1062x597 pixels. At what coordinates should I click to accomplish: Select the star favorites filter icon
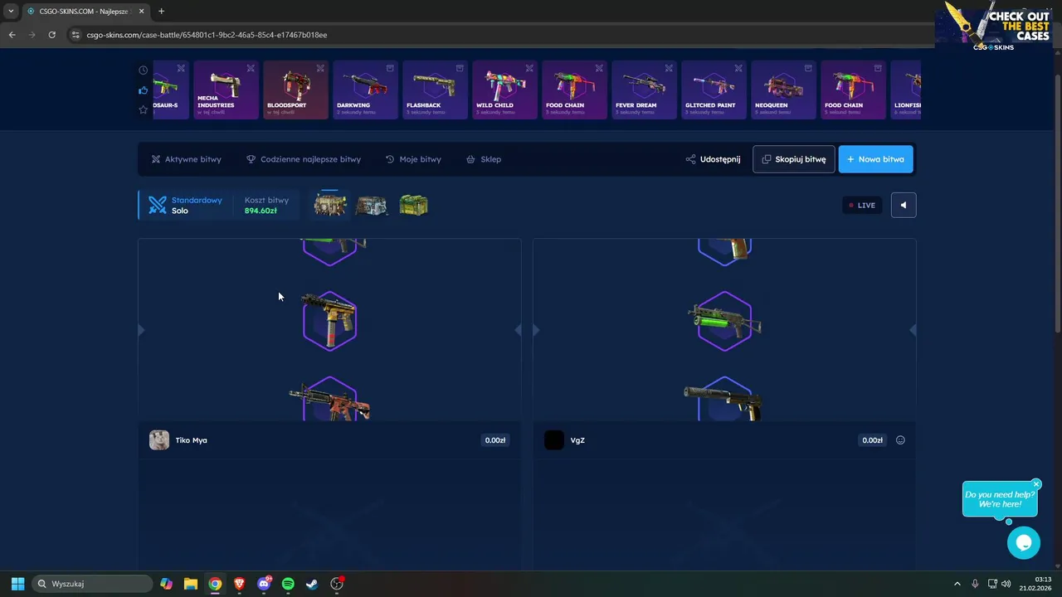pos(144,109)
